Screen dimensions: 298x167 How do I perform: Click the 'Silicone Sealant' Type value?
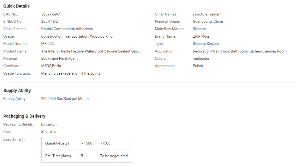pos(206,44)
